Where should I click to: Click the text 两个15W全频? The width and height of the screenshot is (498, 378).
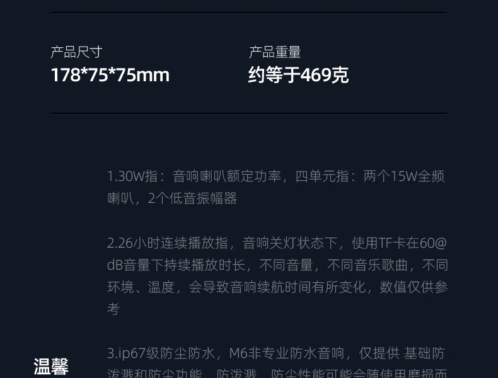click(x=403, y=176)
